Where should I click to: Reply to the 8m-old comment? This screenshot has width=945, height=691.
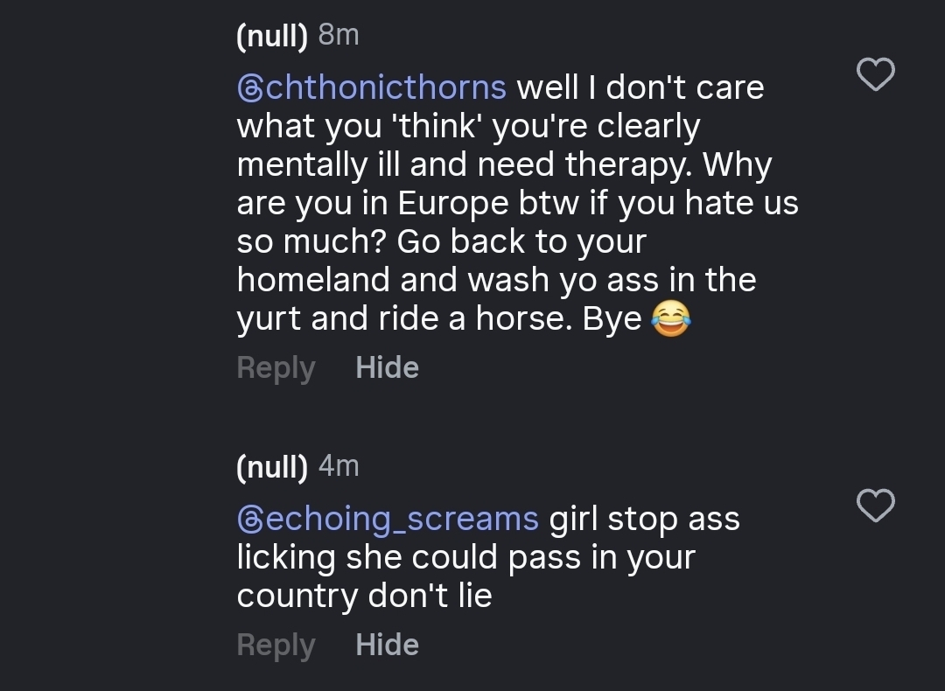click(276, 367)
